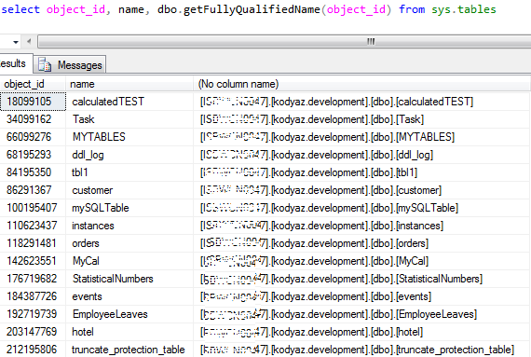The height and width of the screenshot is (357, 531).
Task: Select cell 86291367
Action: [x=33, y=190]
